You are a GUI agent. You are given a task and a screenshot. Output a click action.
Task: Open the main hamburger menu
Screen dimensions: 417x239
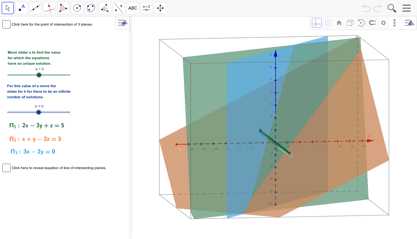[x=406, y=8]
